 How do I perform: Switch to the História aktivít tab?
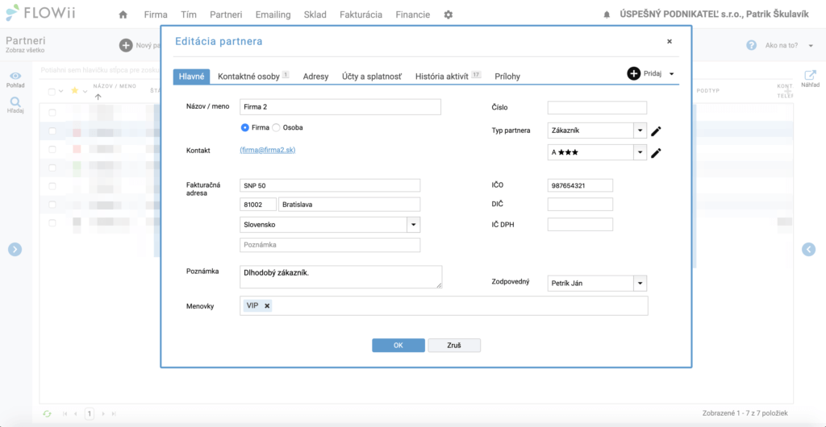[x=448, y=77]
